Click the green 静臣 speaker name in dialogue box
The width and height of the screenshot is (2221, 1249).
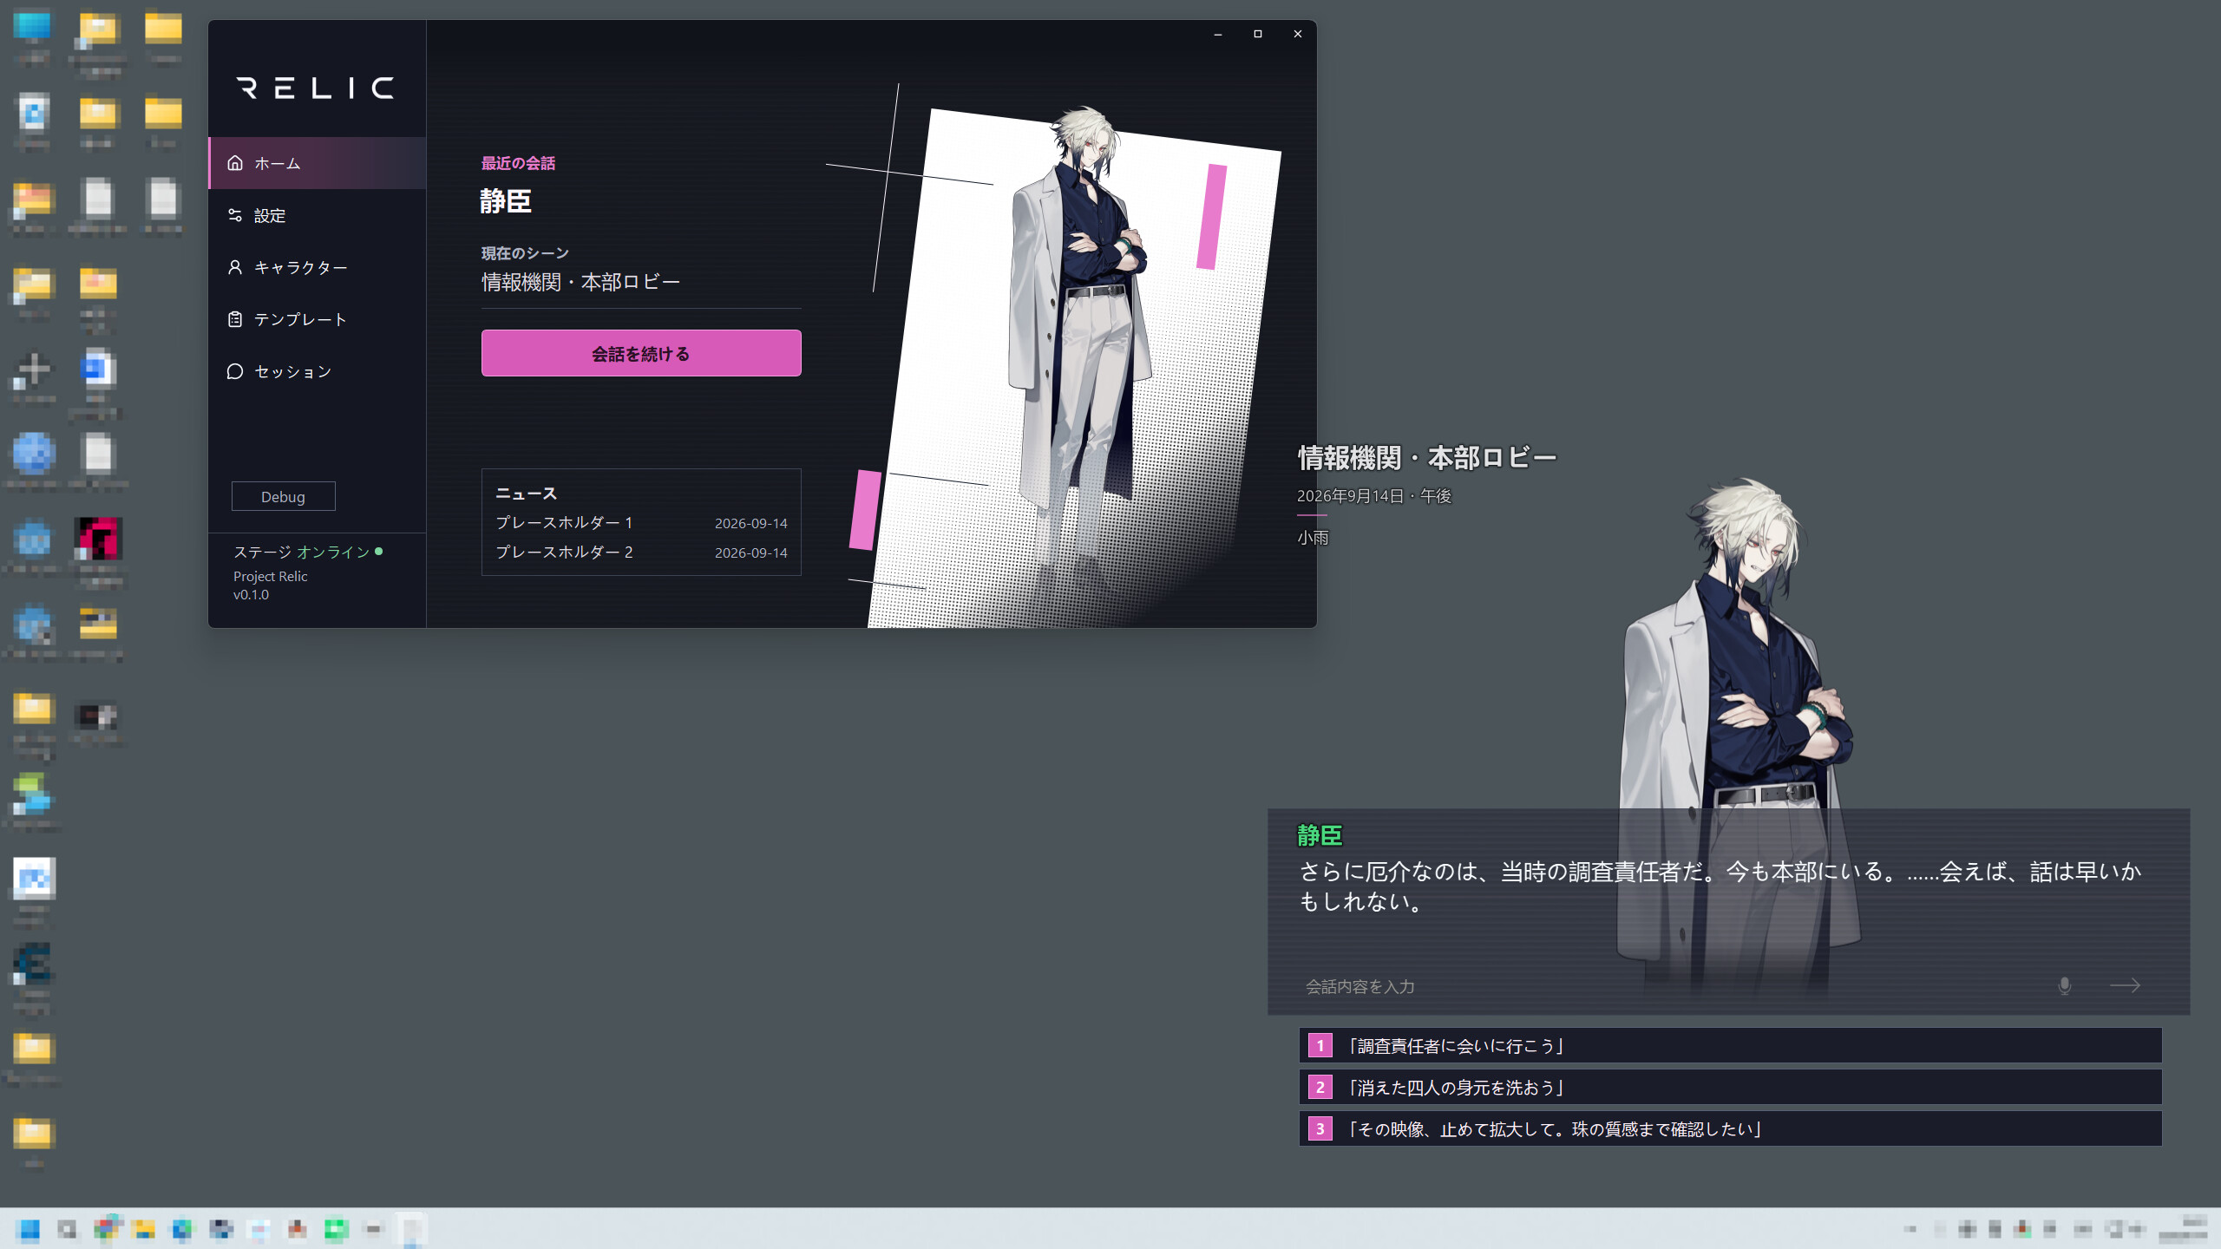click(1320, 835)
